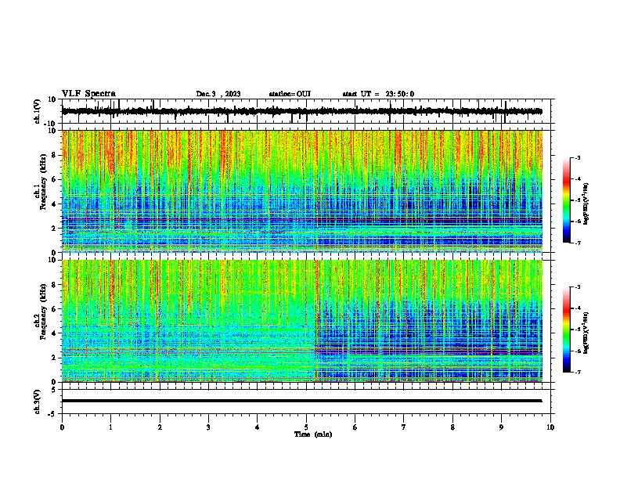This screenshot has height=479, width=620.
Task: Click the '-7' label on ch.2 colorbar
Action: tap(577, 372)
